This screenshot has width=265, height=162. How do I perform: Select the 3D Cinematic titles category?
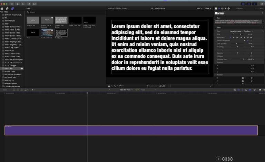point(10,21)
